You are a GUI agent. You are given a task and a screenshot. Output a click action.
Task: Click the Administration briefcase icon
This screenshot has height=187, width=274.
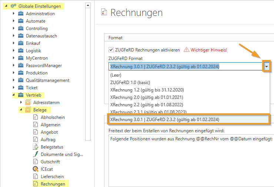[21, 14]
